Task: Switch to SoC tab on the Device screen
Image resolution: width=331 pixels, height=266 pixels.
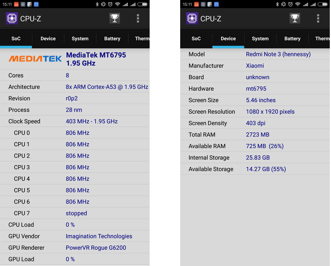Action: [196, 38]
